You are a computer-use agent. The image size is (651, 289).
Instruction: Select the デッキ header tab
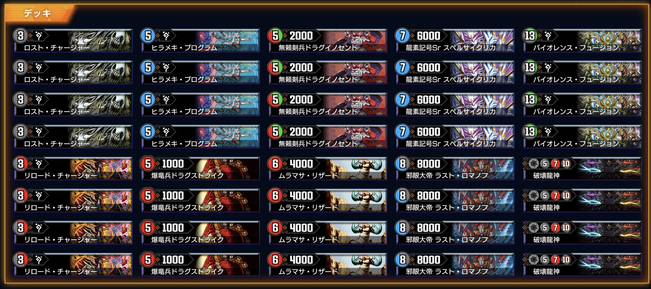click(x=38, y=13)
